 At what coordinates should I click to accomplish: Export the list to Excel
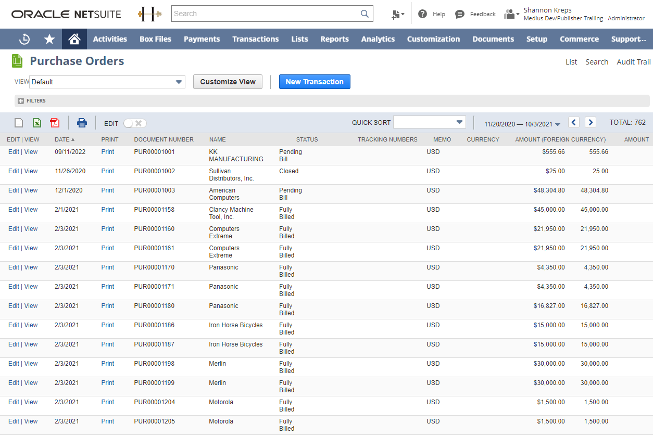coord(36,123)
